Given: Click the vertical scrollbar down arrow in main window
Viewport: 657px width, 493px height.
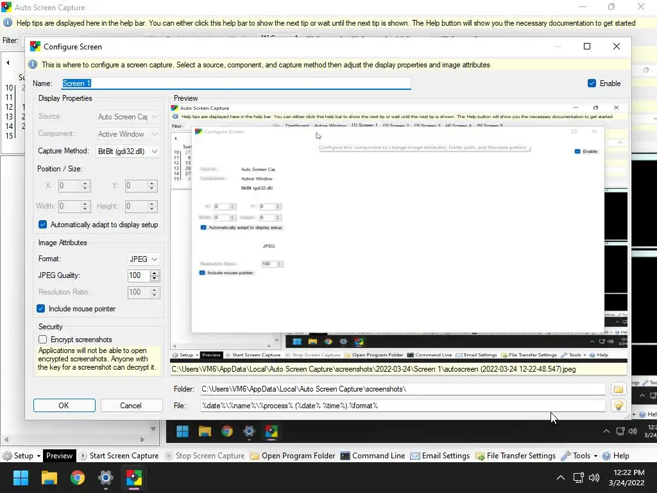Looking at the screenshot, I should pyautogui.click(x=153, y=428).
